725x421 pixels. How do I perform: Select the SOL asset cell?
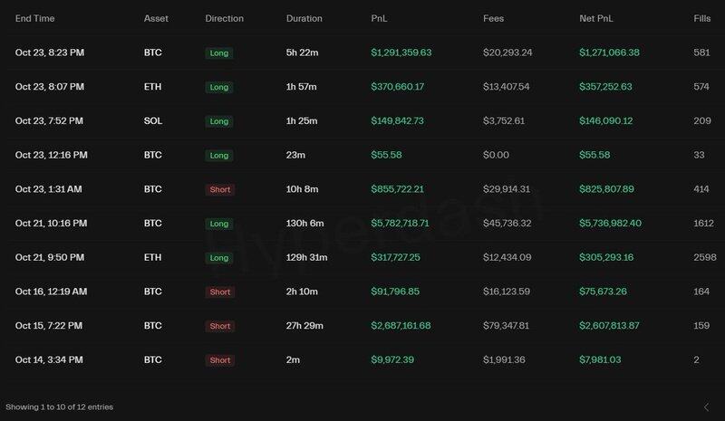[153, 121]
